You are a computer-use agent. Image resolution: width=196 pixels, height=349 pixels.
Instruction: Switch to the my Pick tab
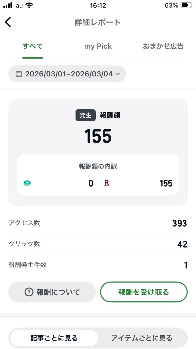[98, 46]
